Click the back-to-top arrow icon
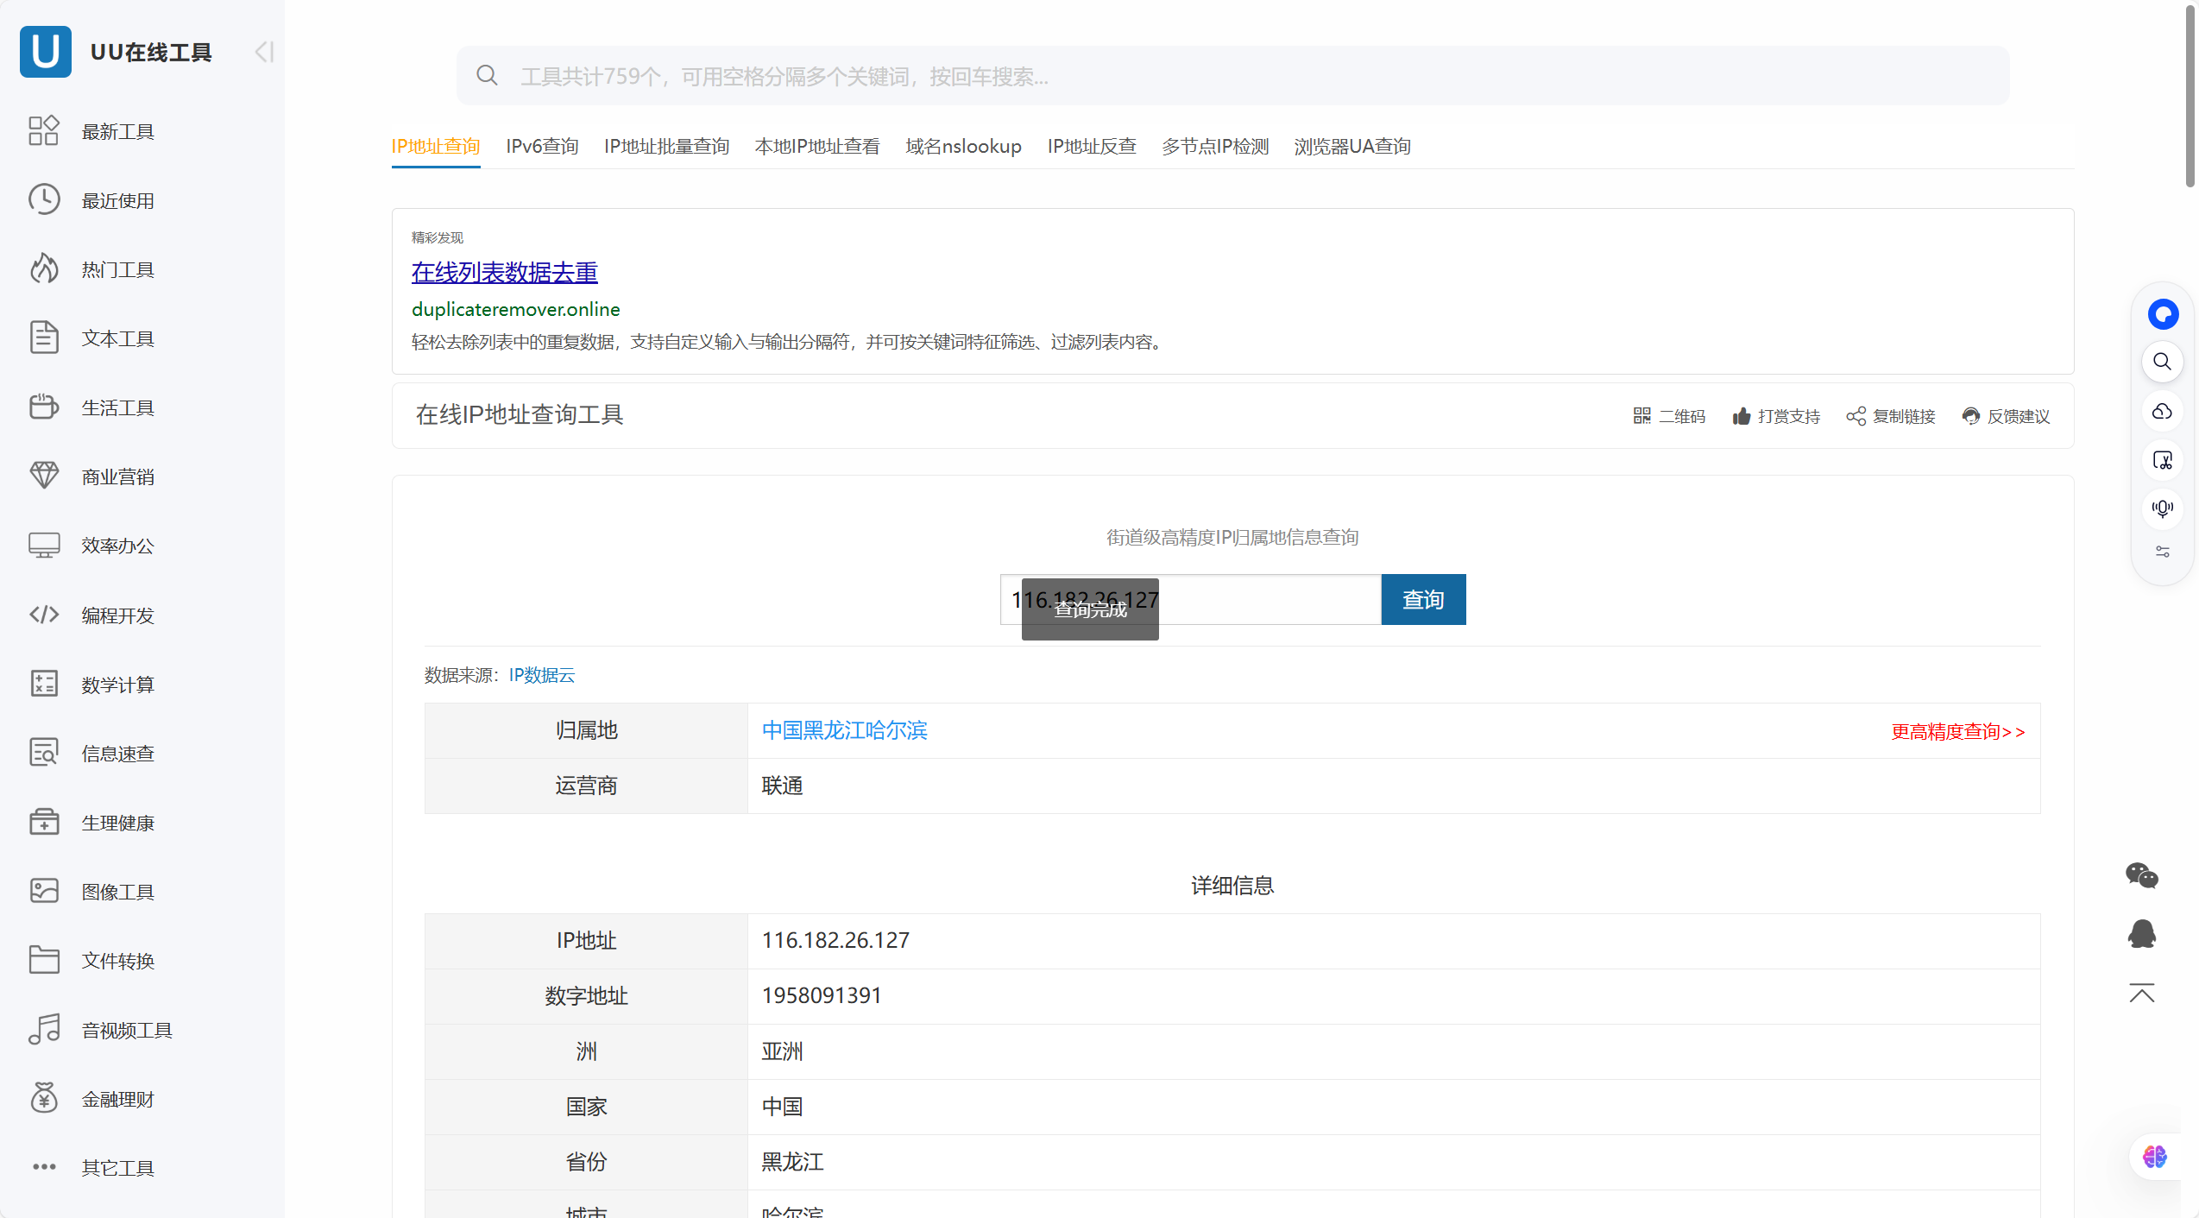 pos(2141,994)
